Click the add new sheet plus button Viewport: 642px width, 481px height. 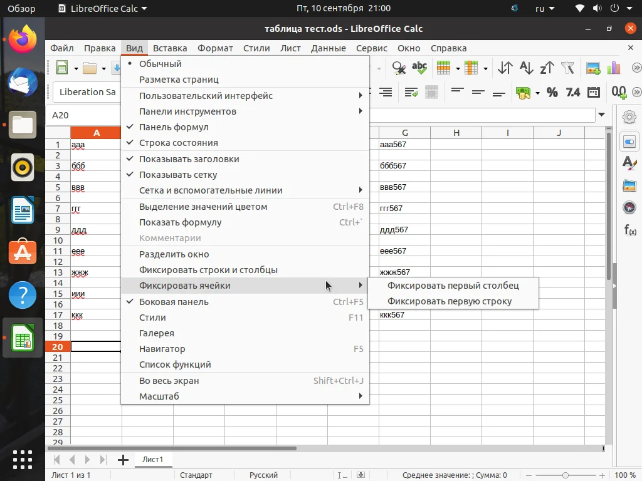point(123,460)
